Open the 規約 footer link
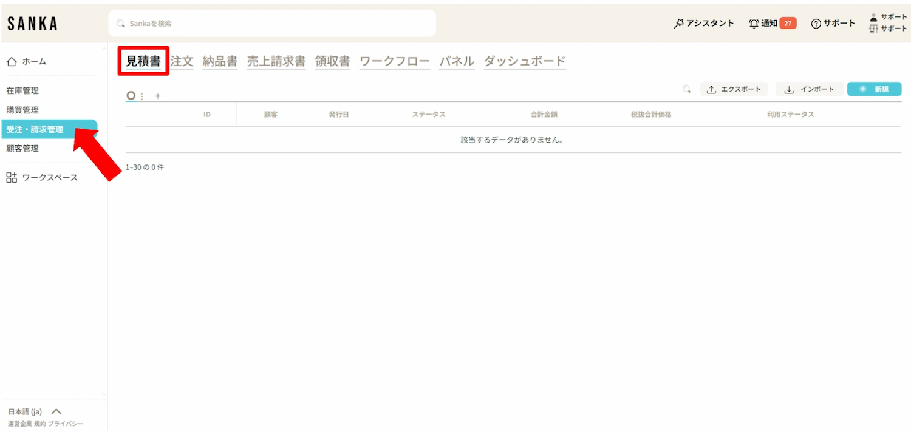This screenshot has width=911, height=432. [x=39, y=424]
